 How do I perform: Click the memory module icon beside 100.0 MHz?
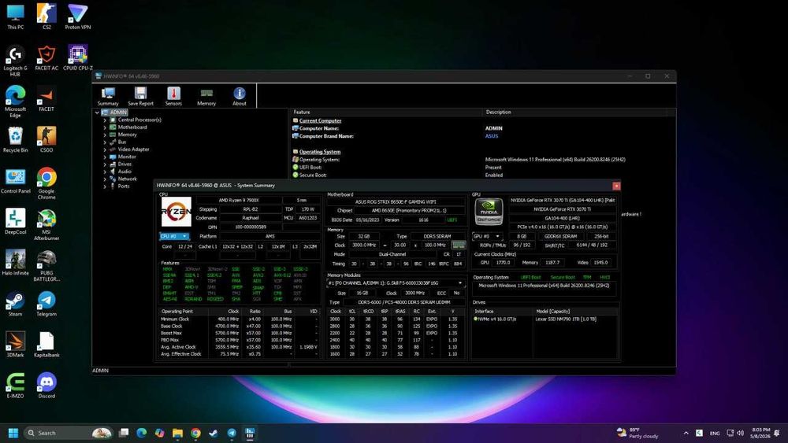pyautogui.click(x=459, y=245)
